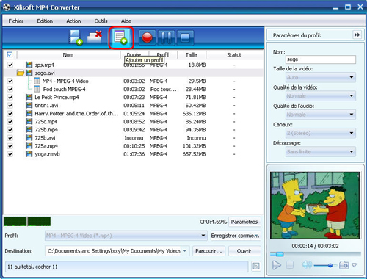Screen dimensions: 367x279
Task: Open the Outils menu
Action: tap(101, 21)
